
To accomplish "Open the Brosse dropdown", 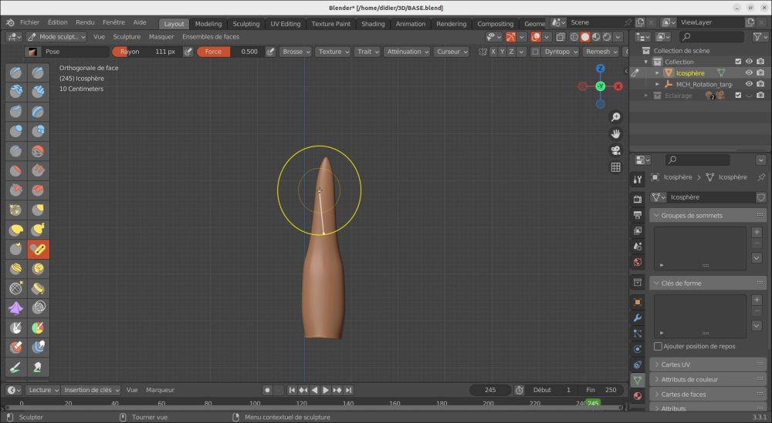I will [x=296, y=52].
